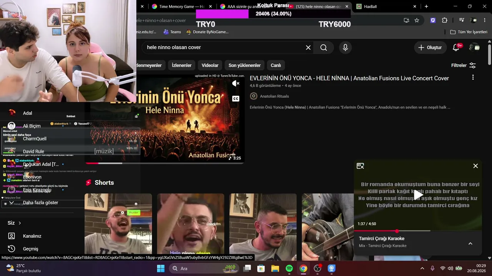This screenshot has height=276, width=492.
Task: Open Microsoft Store from the taskbar
Action: click(261, 268)
